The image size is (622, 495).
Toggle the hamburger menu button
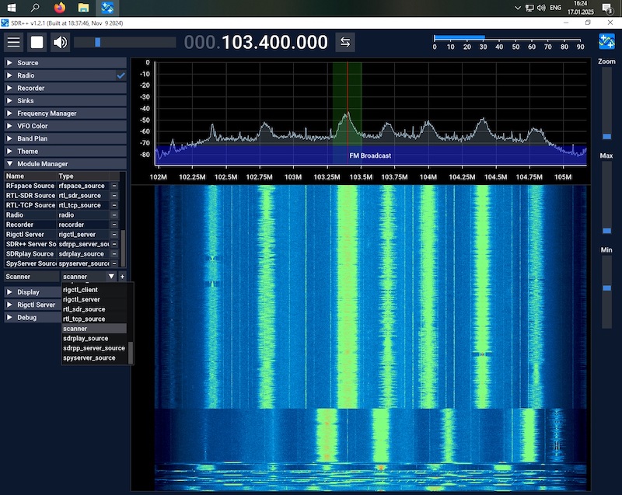[x=13, y=42]
